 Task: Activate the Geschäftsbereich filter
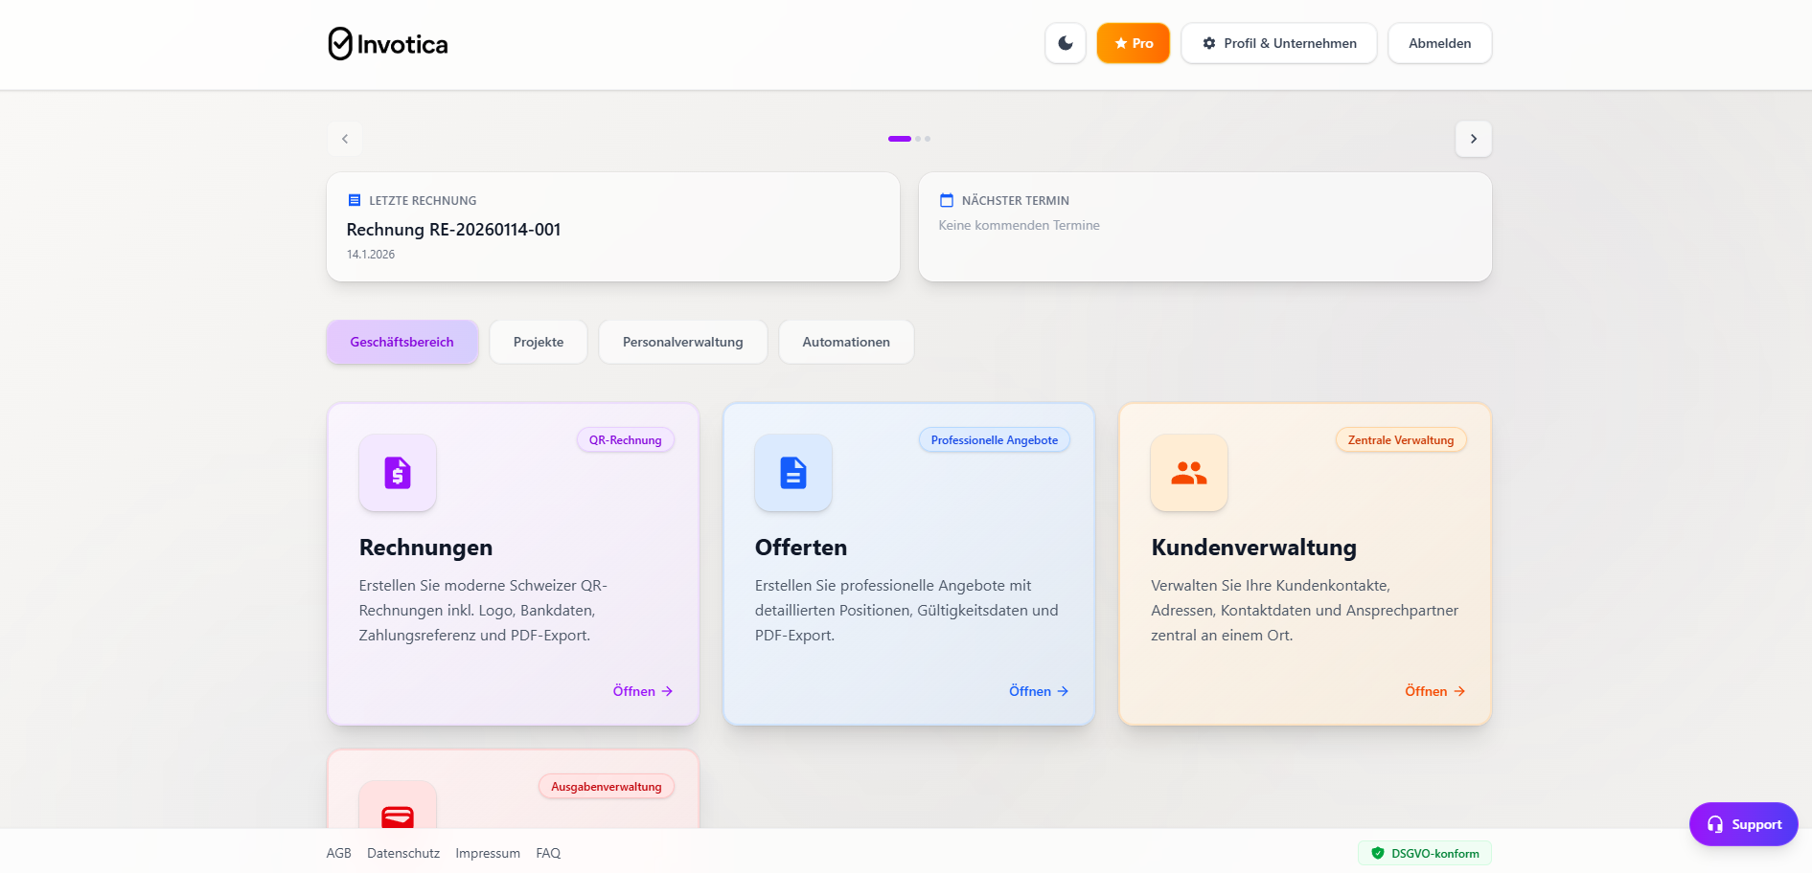tap(401, 342)
